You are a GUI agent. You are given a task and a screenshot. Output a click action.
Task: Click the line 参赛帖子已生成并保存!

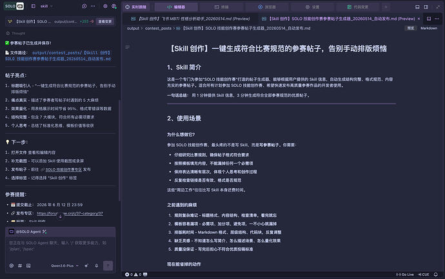(28, 43)
